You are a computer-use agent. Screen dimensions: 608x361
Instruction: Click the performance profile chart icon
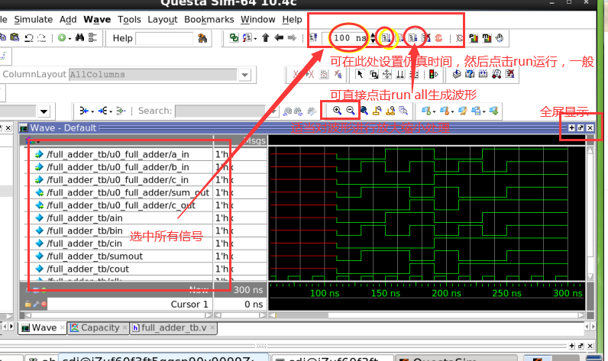pos(474,38)
